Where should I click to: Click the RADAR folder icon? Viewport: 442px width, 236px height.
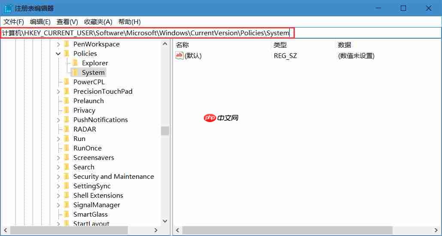point(67,129)
